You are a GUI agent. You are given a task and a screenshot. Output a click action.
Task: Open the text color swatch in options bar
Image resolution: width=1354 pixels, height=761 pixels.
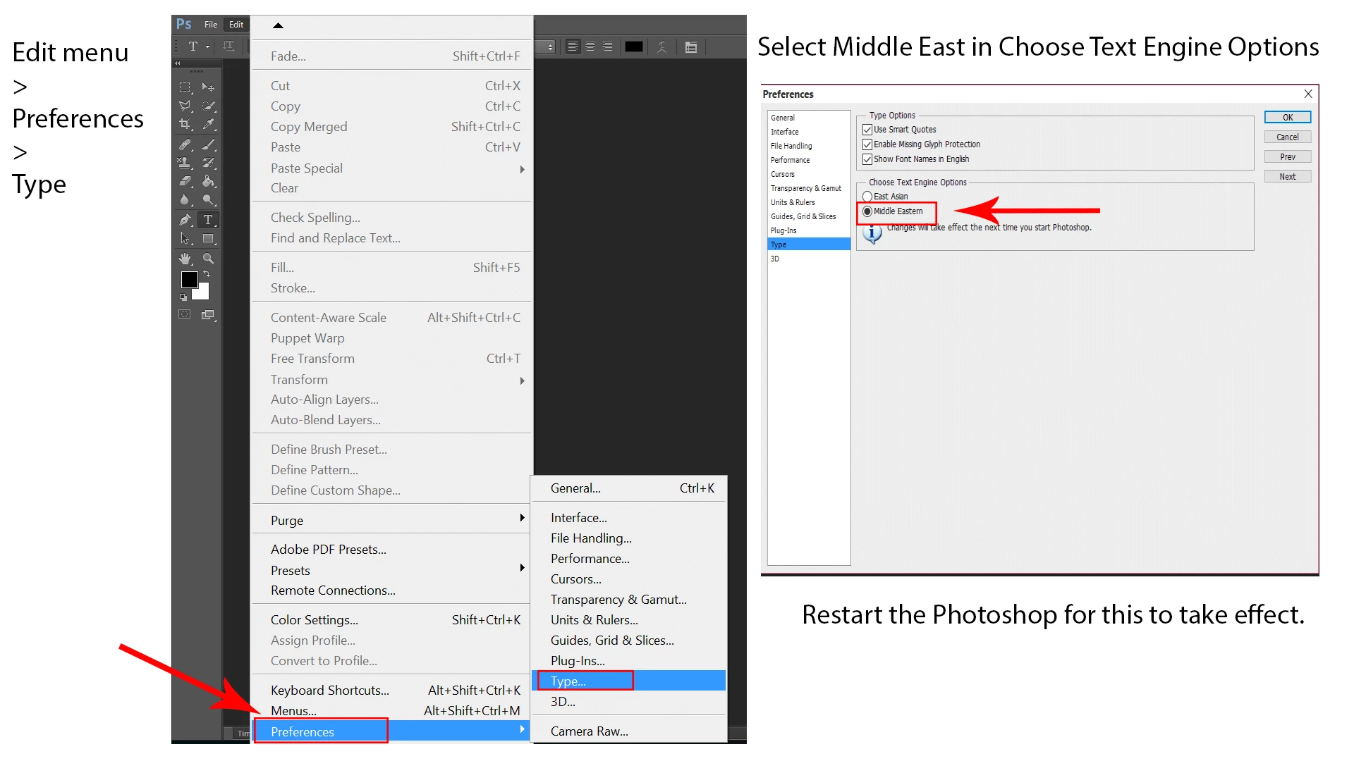pyautogui.click(x=633, y=47)
